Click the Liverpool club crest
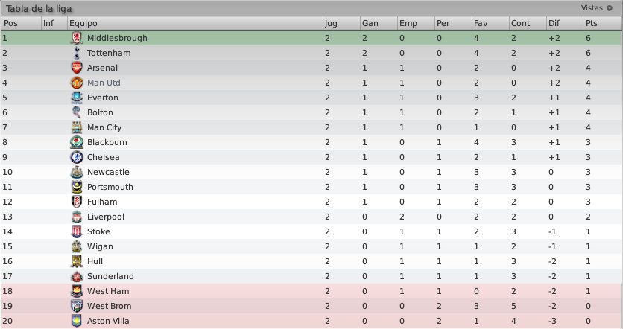This screenshot has width=623, height=329. pyautogui.click(x=77, y=217)
